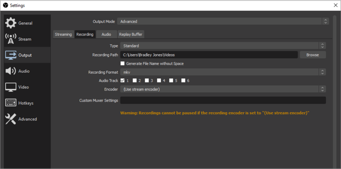Viewport: 341px width, 169px height.
Task: Open General settings via gear icon
Action: click(x=10, y=23)
